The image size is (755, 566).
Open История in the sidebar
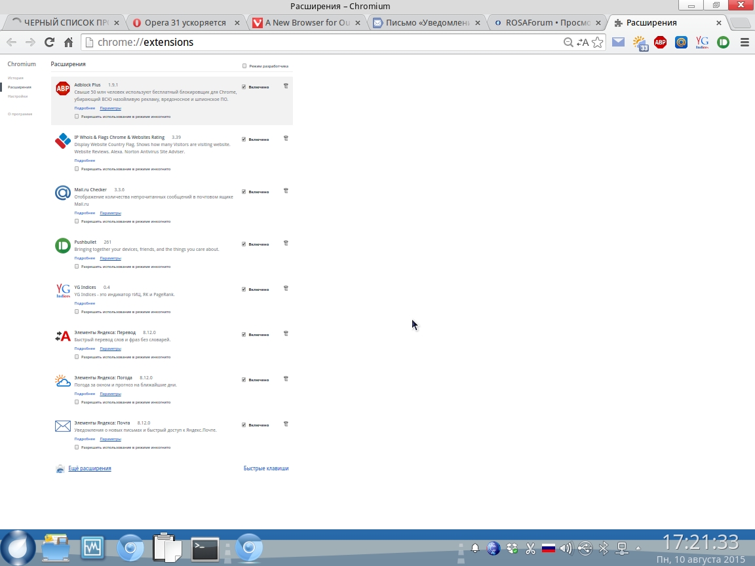click(x=16, y=78)
